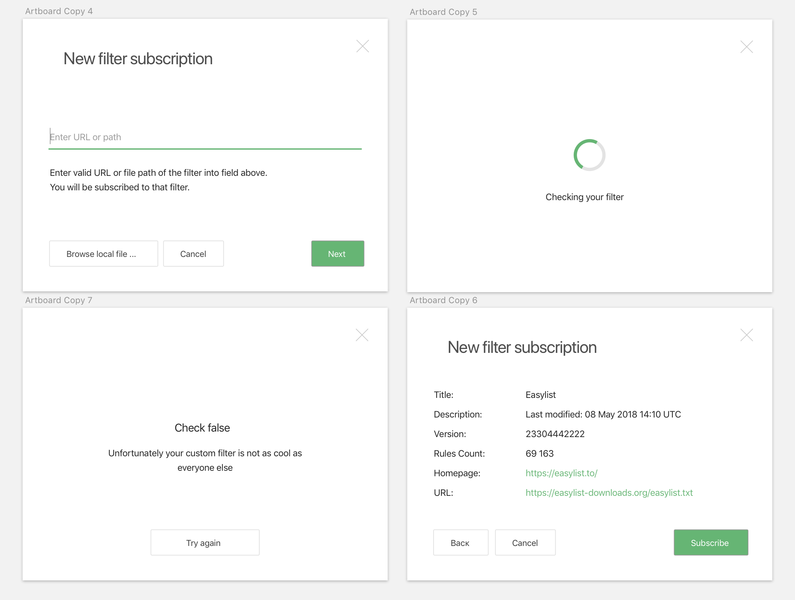Open the easylist.txt filter URL link
The image size is (795, 600).
609,492
